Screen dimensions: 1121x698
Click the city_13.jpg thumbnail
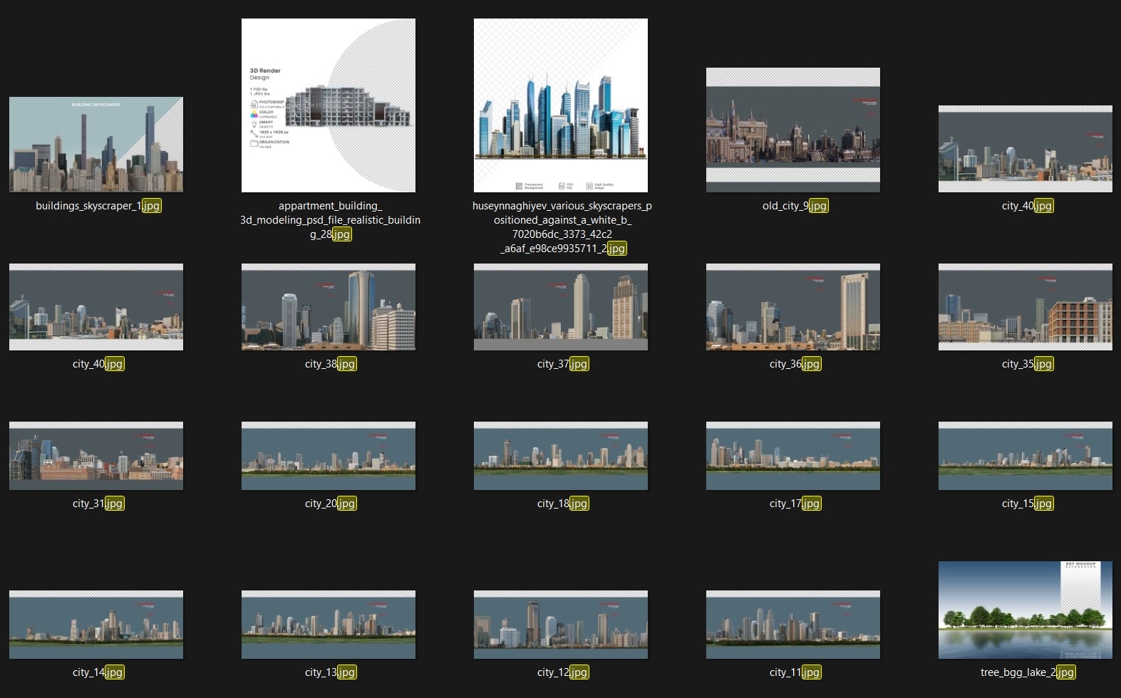tap(329, 625)
